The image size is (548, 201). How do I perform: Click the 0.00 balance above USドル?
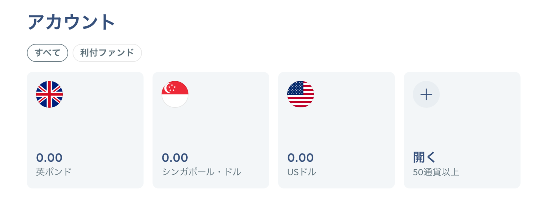300,158
